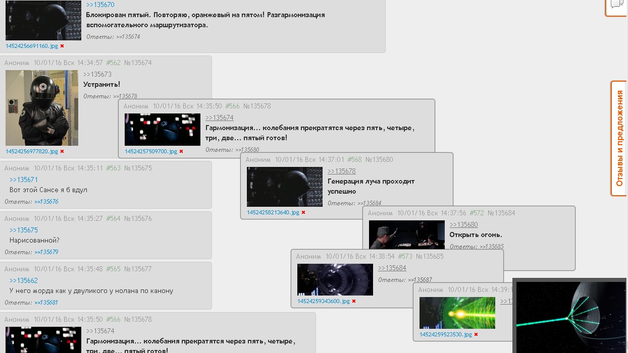Click the expanded Death Star laser image
Image resolution: width=628 pixels, height=353 pixels.
click(x=570, y=317)
